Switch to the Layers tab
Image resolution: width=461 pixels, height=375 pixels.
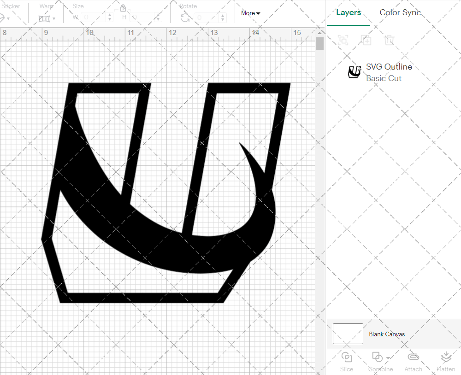(x=349, y=12)
